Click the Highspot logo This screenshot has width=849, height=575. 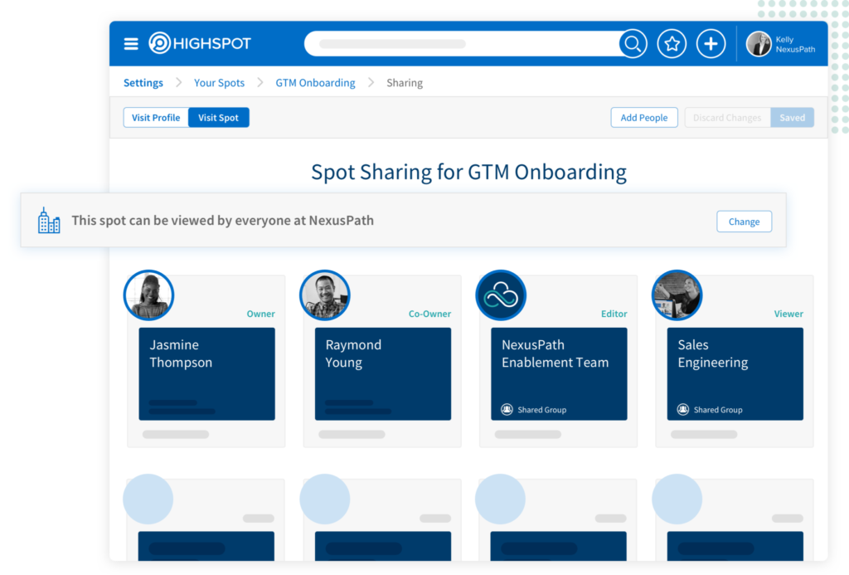[200, 43]
